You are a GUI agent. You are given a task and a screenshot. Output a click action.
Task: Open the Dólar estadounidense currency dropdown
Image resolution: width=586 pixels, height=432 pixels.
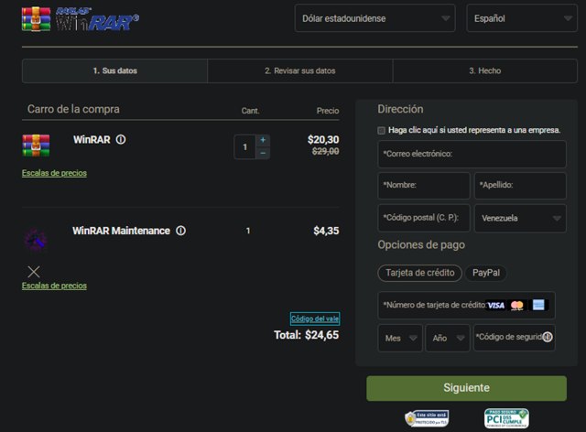pyautogui.click(x=374, y=18)
